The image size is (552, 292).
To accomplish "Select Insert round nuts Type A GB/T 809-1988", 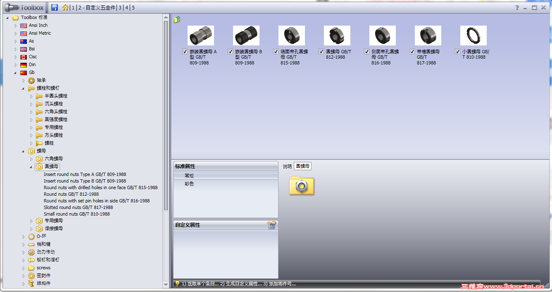I will click(x=85, y=174).
